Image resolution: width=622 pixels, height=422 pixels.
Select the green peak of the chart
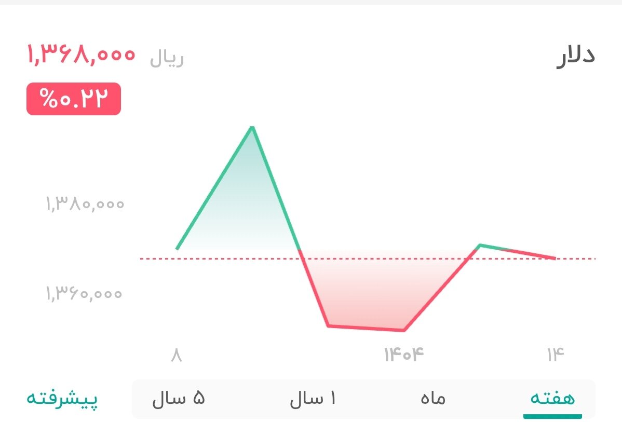coord(252,127)
